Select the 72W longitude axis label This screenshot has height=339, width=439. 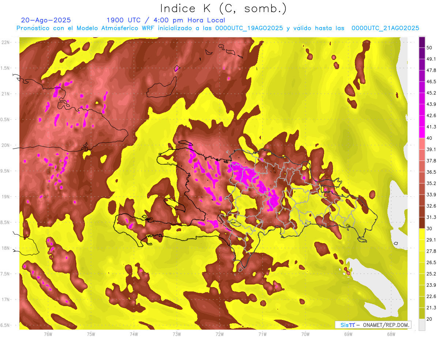[219, 334]
